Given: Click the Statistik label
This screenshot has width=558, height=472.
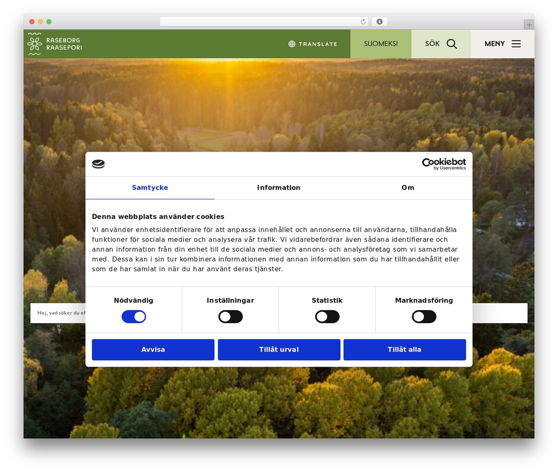Looking at the screenshot, I should tap(327, 300).
